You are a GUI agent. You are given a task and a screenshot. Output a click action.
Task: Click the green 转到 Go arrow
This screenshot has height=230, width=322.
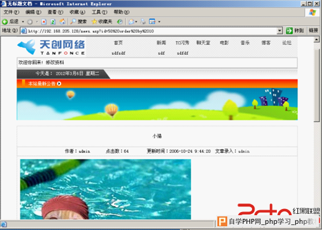click(x=289, y=31)
